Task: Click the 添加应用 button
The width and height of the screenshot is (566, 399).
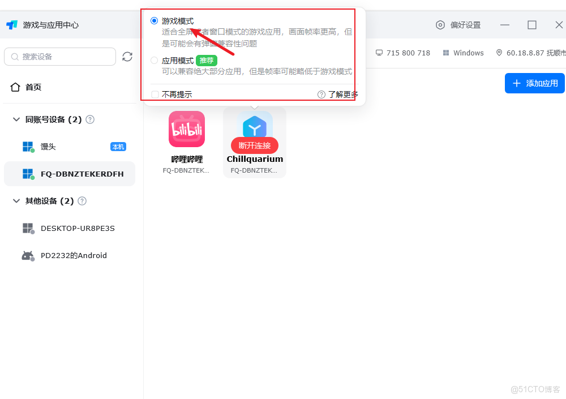Action: pos(534,83)
